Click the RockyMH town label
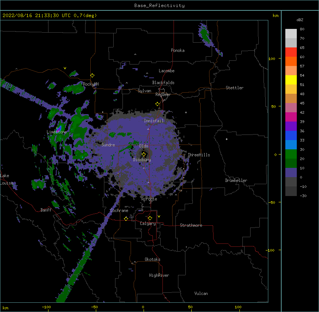This screenshot has width=319, height=312. click(91, 84)
